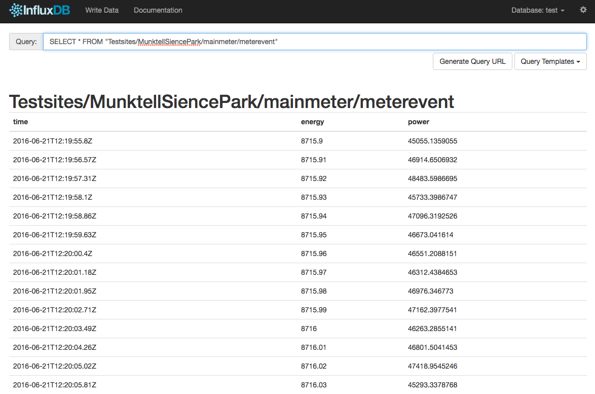595x394 pixels.
Task: Select timestamp 2016-06-21T12:20:04.26Z
Action: [x=55, y=348]
